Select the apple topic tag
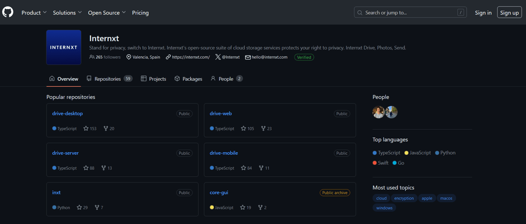526x224 pixels. click(x=427, y=198)
